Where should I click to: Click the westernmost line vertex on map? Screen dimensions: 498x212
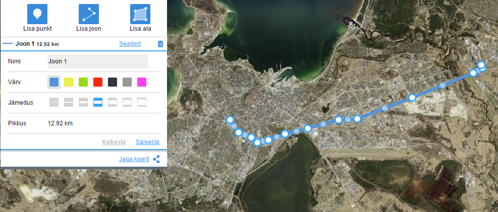pyautogui.click(x=230, y=120)
